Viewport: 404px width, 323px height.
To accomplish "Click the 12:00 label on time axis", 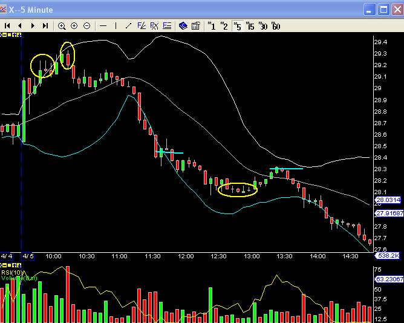I will click(186, 256).
